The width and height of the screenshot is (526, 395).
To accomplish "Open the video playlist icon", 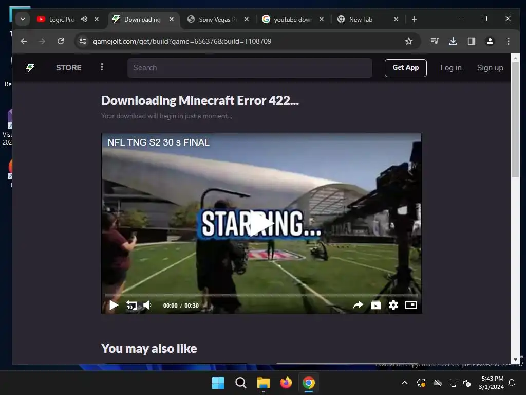I will [375, 305].
